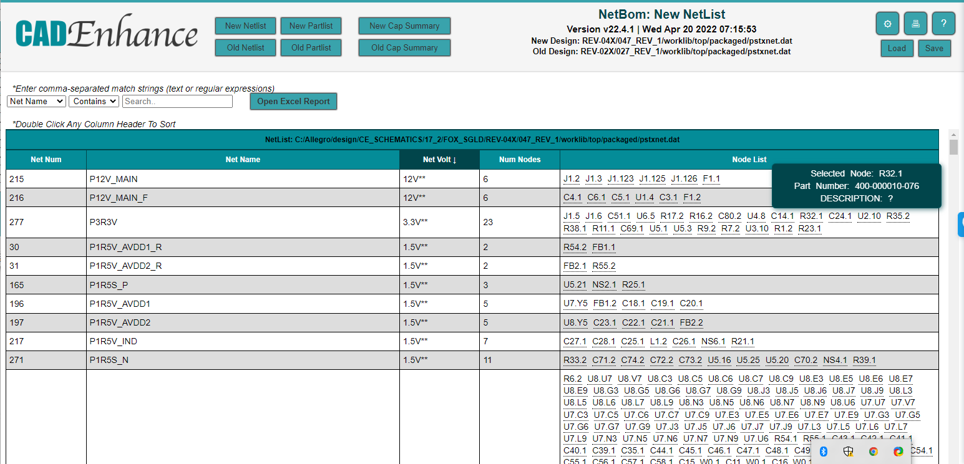
Task: Click the multicolor swirl tray icon
Action: click(x=898, y=452)
